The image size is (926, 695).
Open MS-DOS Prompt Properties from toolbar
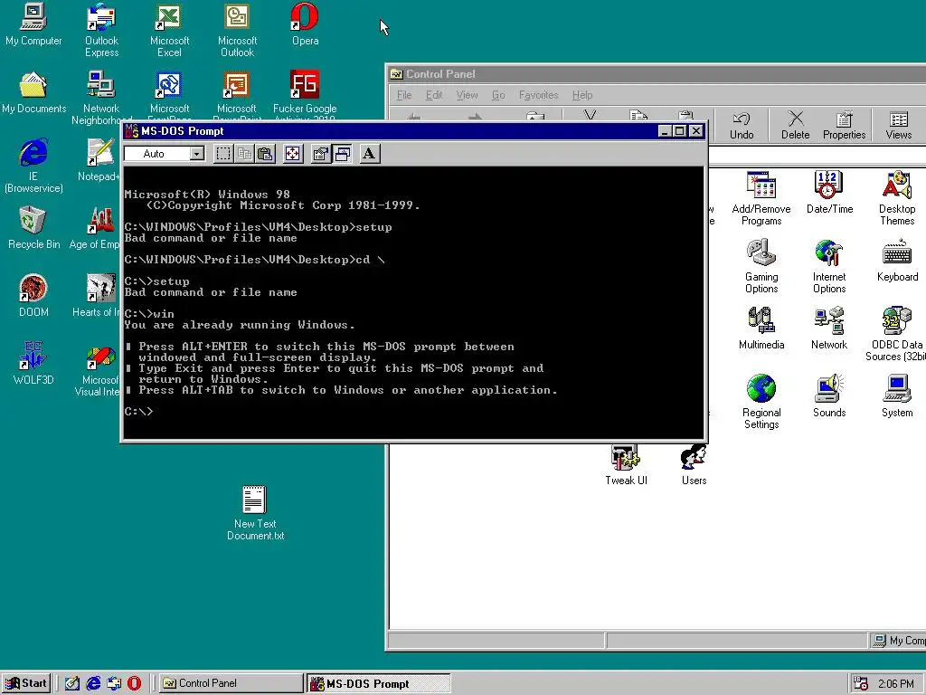(321, 154)
